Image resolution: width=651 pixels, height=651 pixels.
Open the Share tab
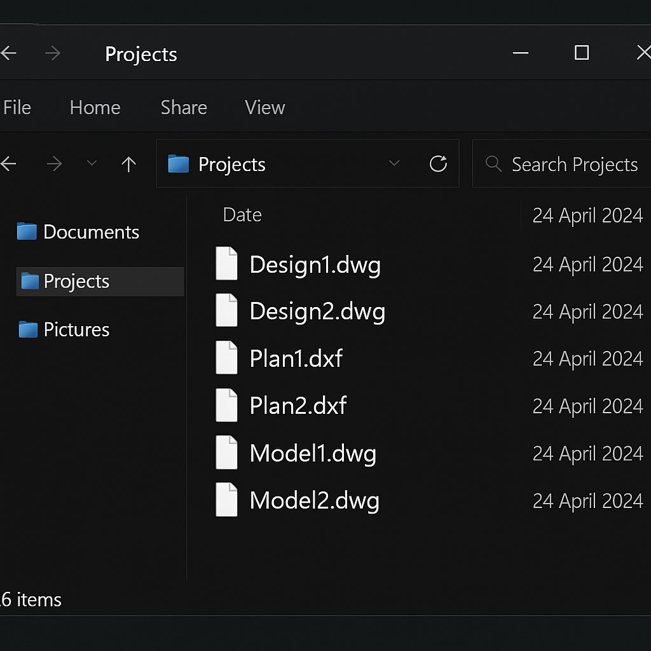pos(184,107)
